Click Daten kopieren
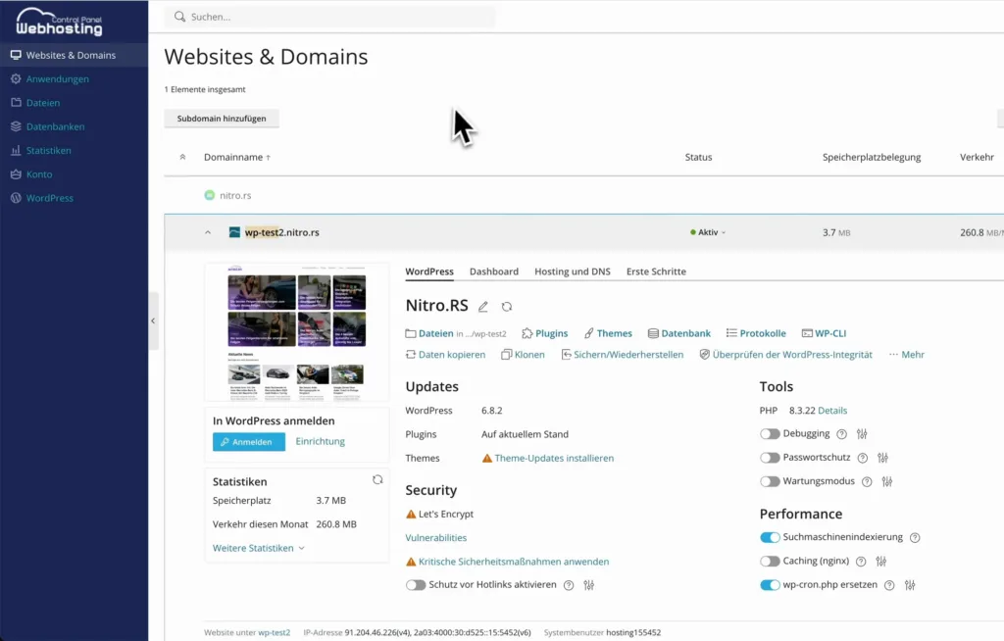1004x641 pixels. [x=446, y=355]
